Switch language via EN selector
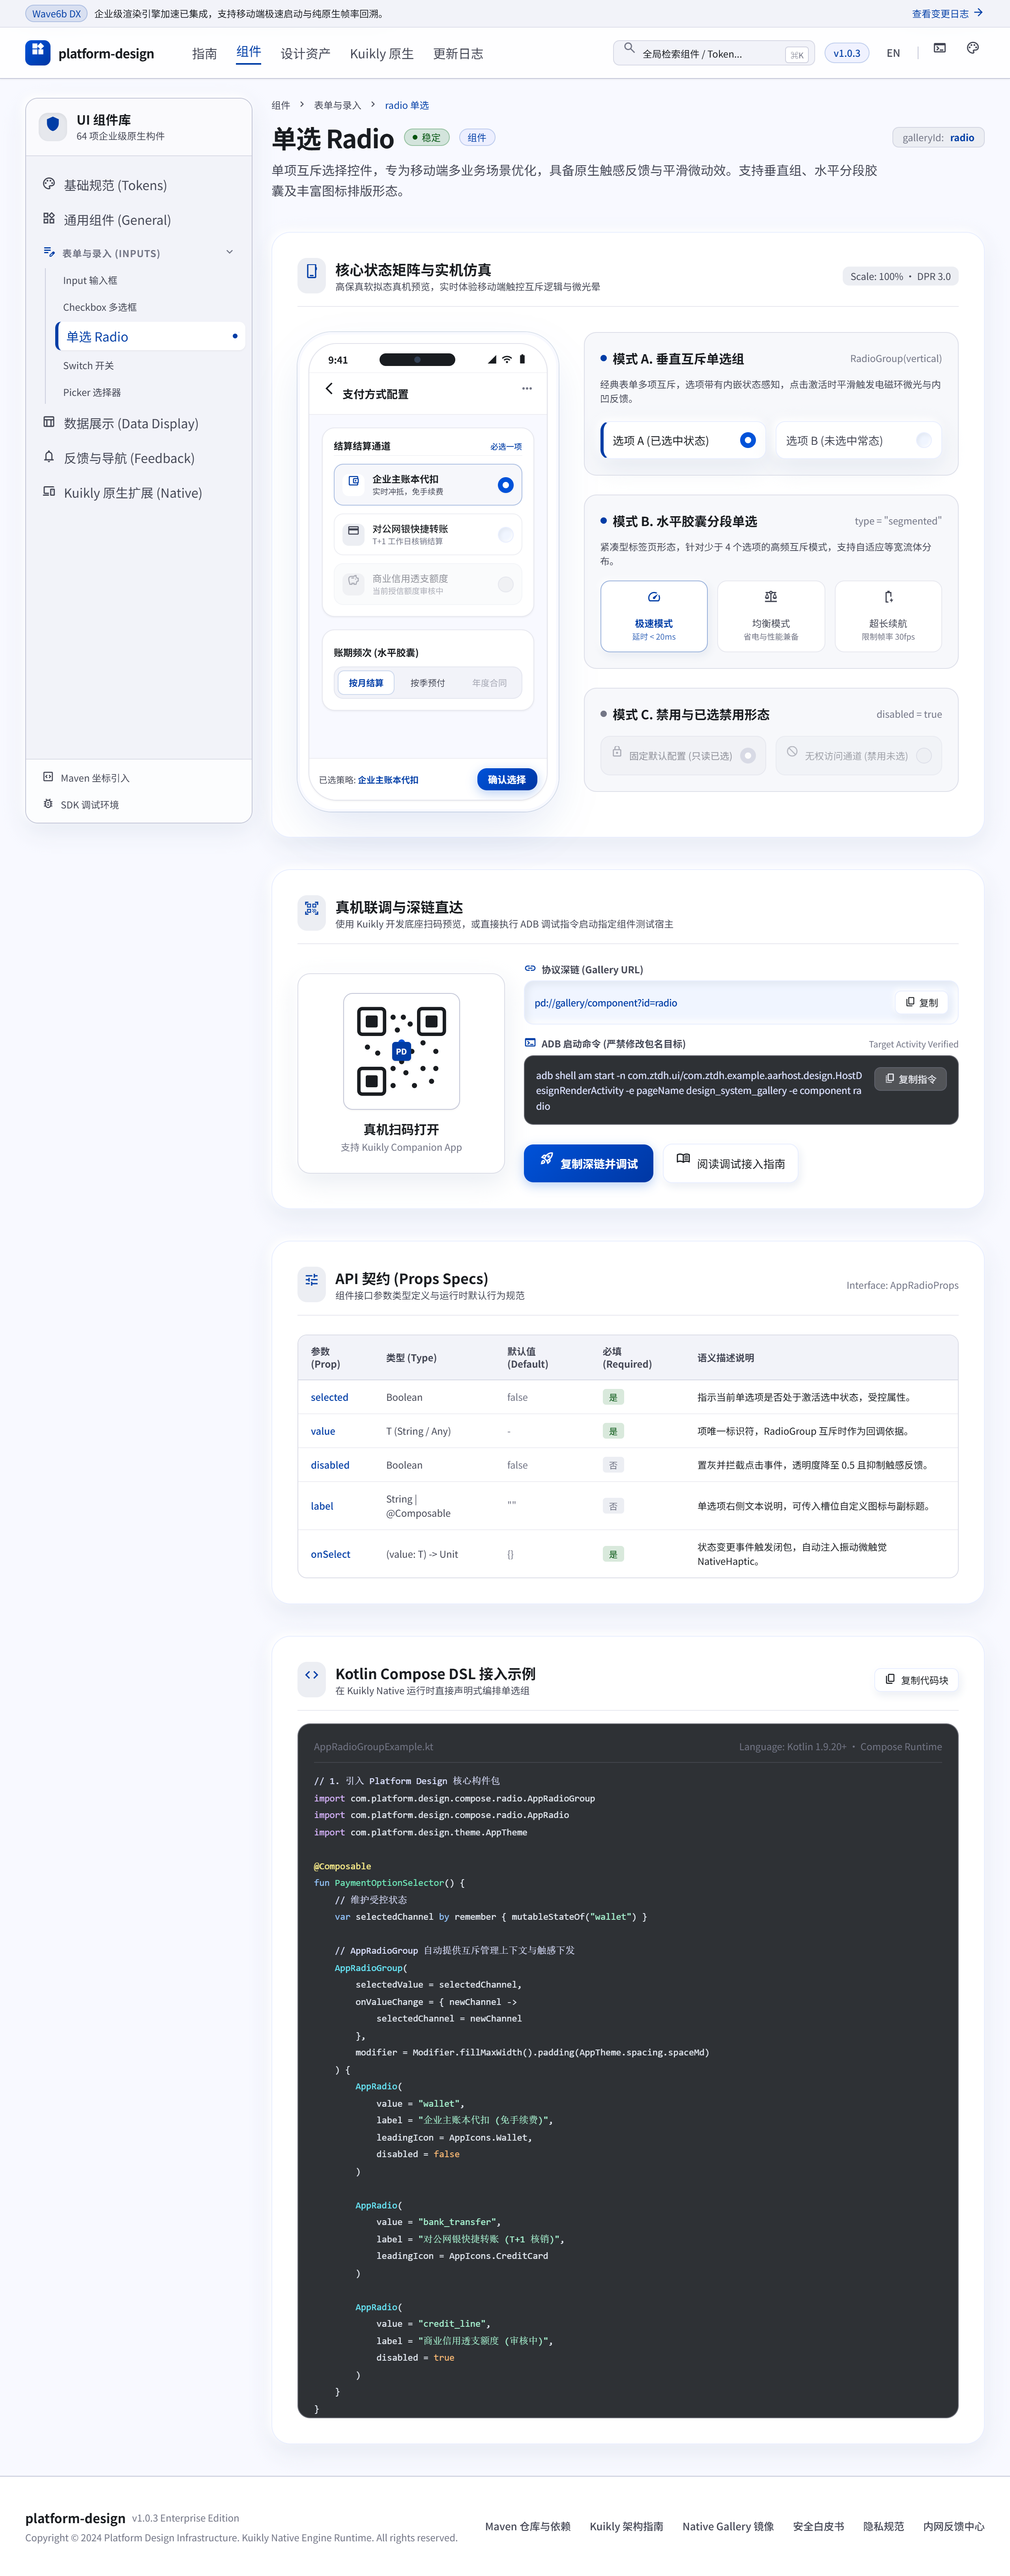The width and height of the screenshot is (1010, 2576). click(893, 53)
